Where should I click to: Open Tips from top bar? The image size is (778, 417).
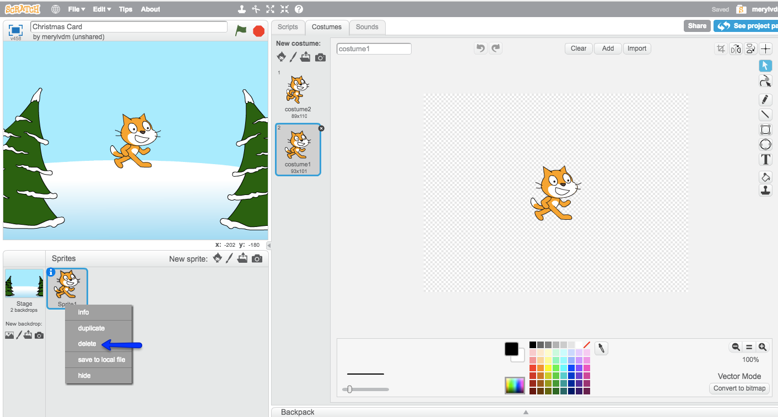tap(126, 9)
